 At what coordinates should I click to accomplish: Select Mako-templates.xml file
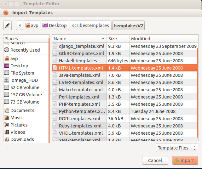[124, 89]
